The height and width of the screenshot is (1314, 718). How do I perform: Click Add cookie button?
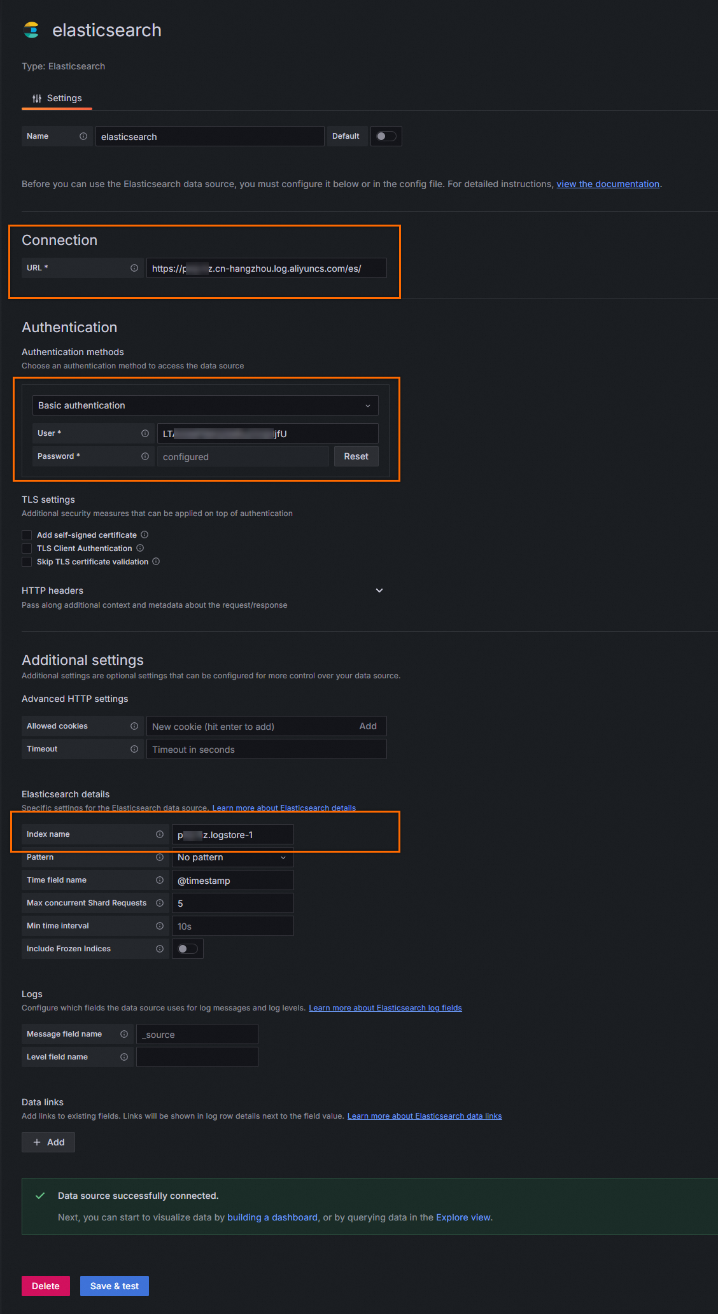pyautogui.click(x=368, y=726)
